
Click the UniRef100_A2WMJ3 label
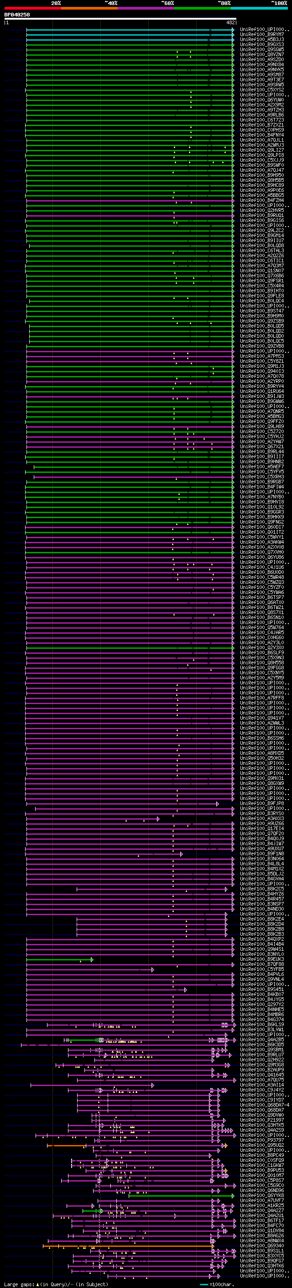pos(262,145)
